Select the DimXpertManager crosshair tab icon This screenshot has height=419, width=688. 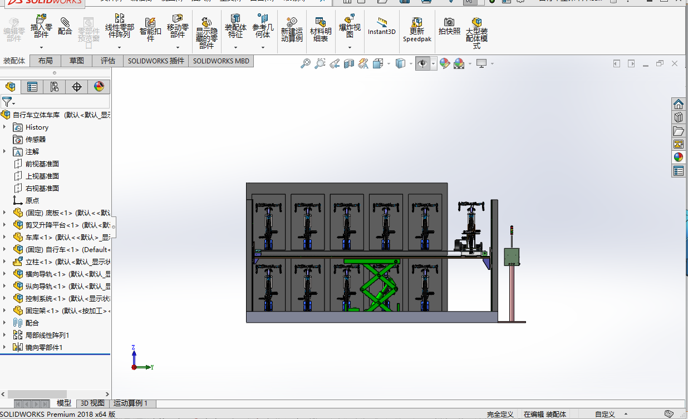77,87
